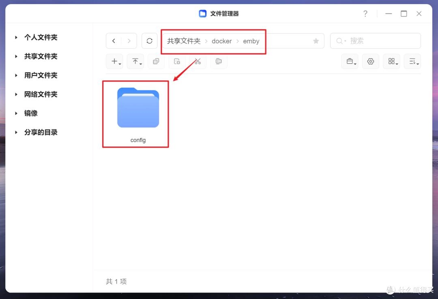Open the upload menu
This screenshot has width=438, height=299.
pyautogui.click(x=135, y=61)
